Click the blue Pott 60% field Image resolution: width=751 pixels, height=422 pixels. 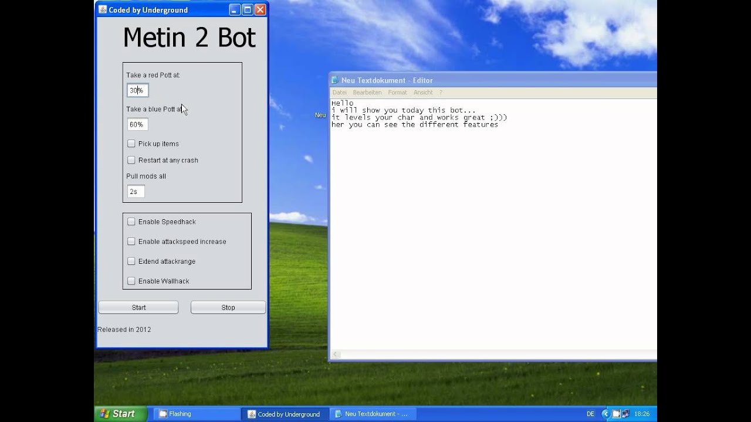[x=138, y=124]
